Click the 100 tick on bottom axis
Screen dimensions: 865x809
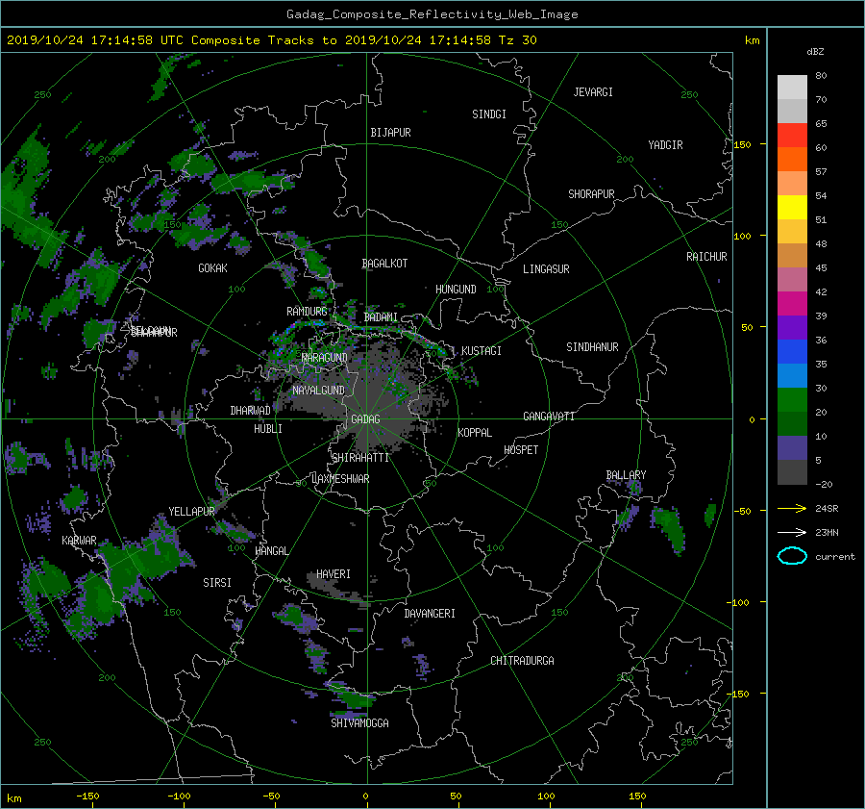coord(546,796)
